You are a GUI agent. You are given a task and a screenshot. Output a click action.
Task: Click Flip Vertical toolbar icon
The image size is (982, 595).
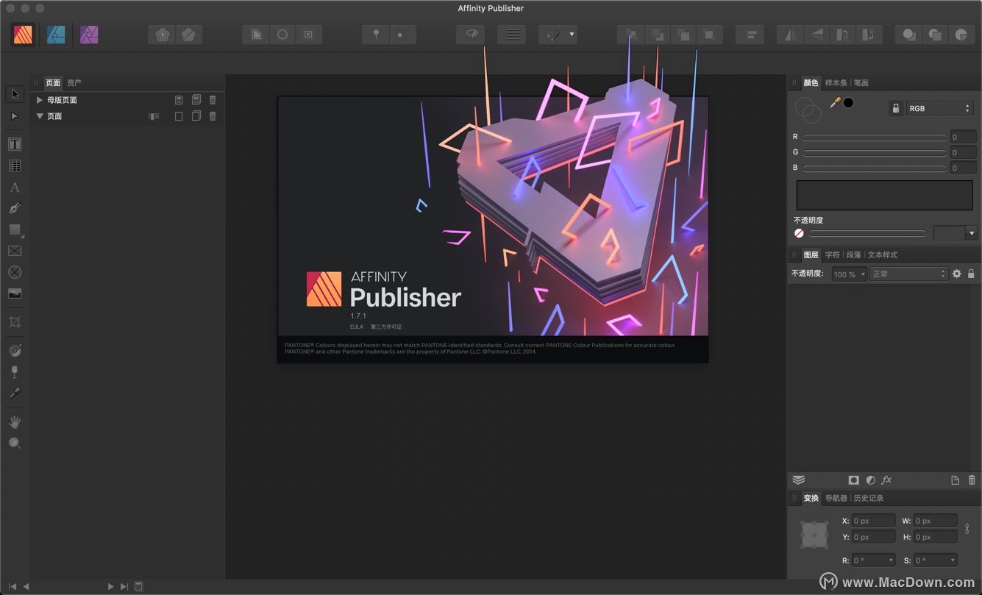pos(817,35)
